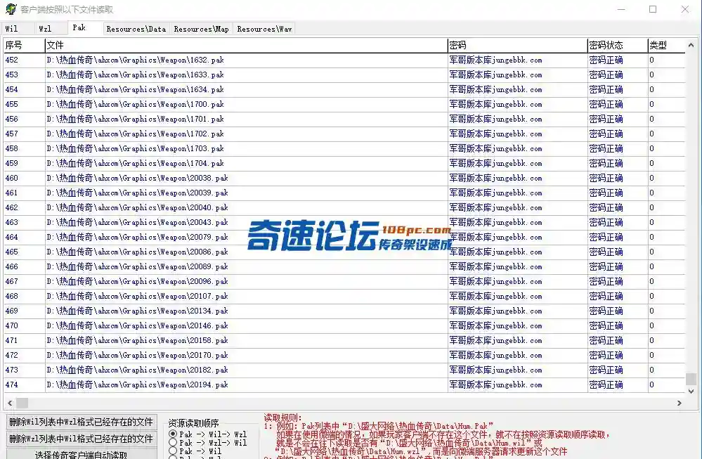The height and width of the screenshot is (459, 702).
Task: Select file path Weapon\20040.pak
Action: [138, 208]
